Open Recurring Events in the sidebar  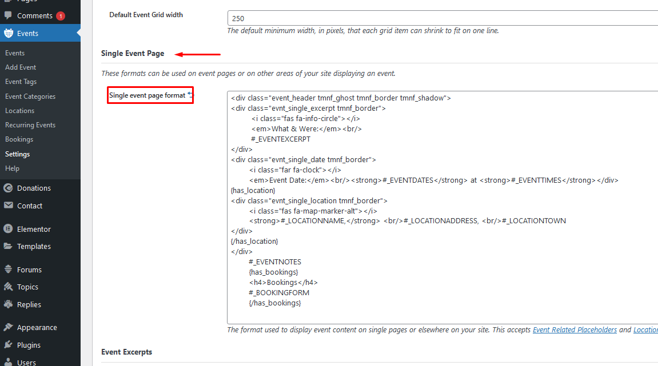(30, 125)
